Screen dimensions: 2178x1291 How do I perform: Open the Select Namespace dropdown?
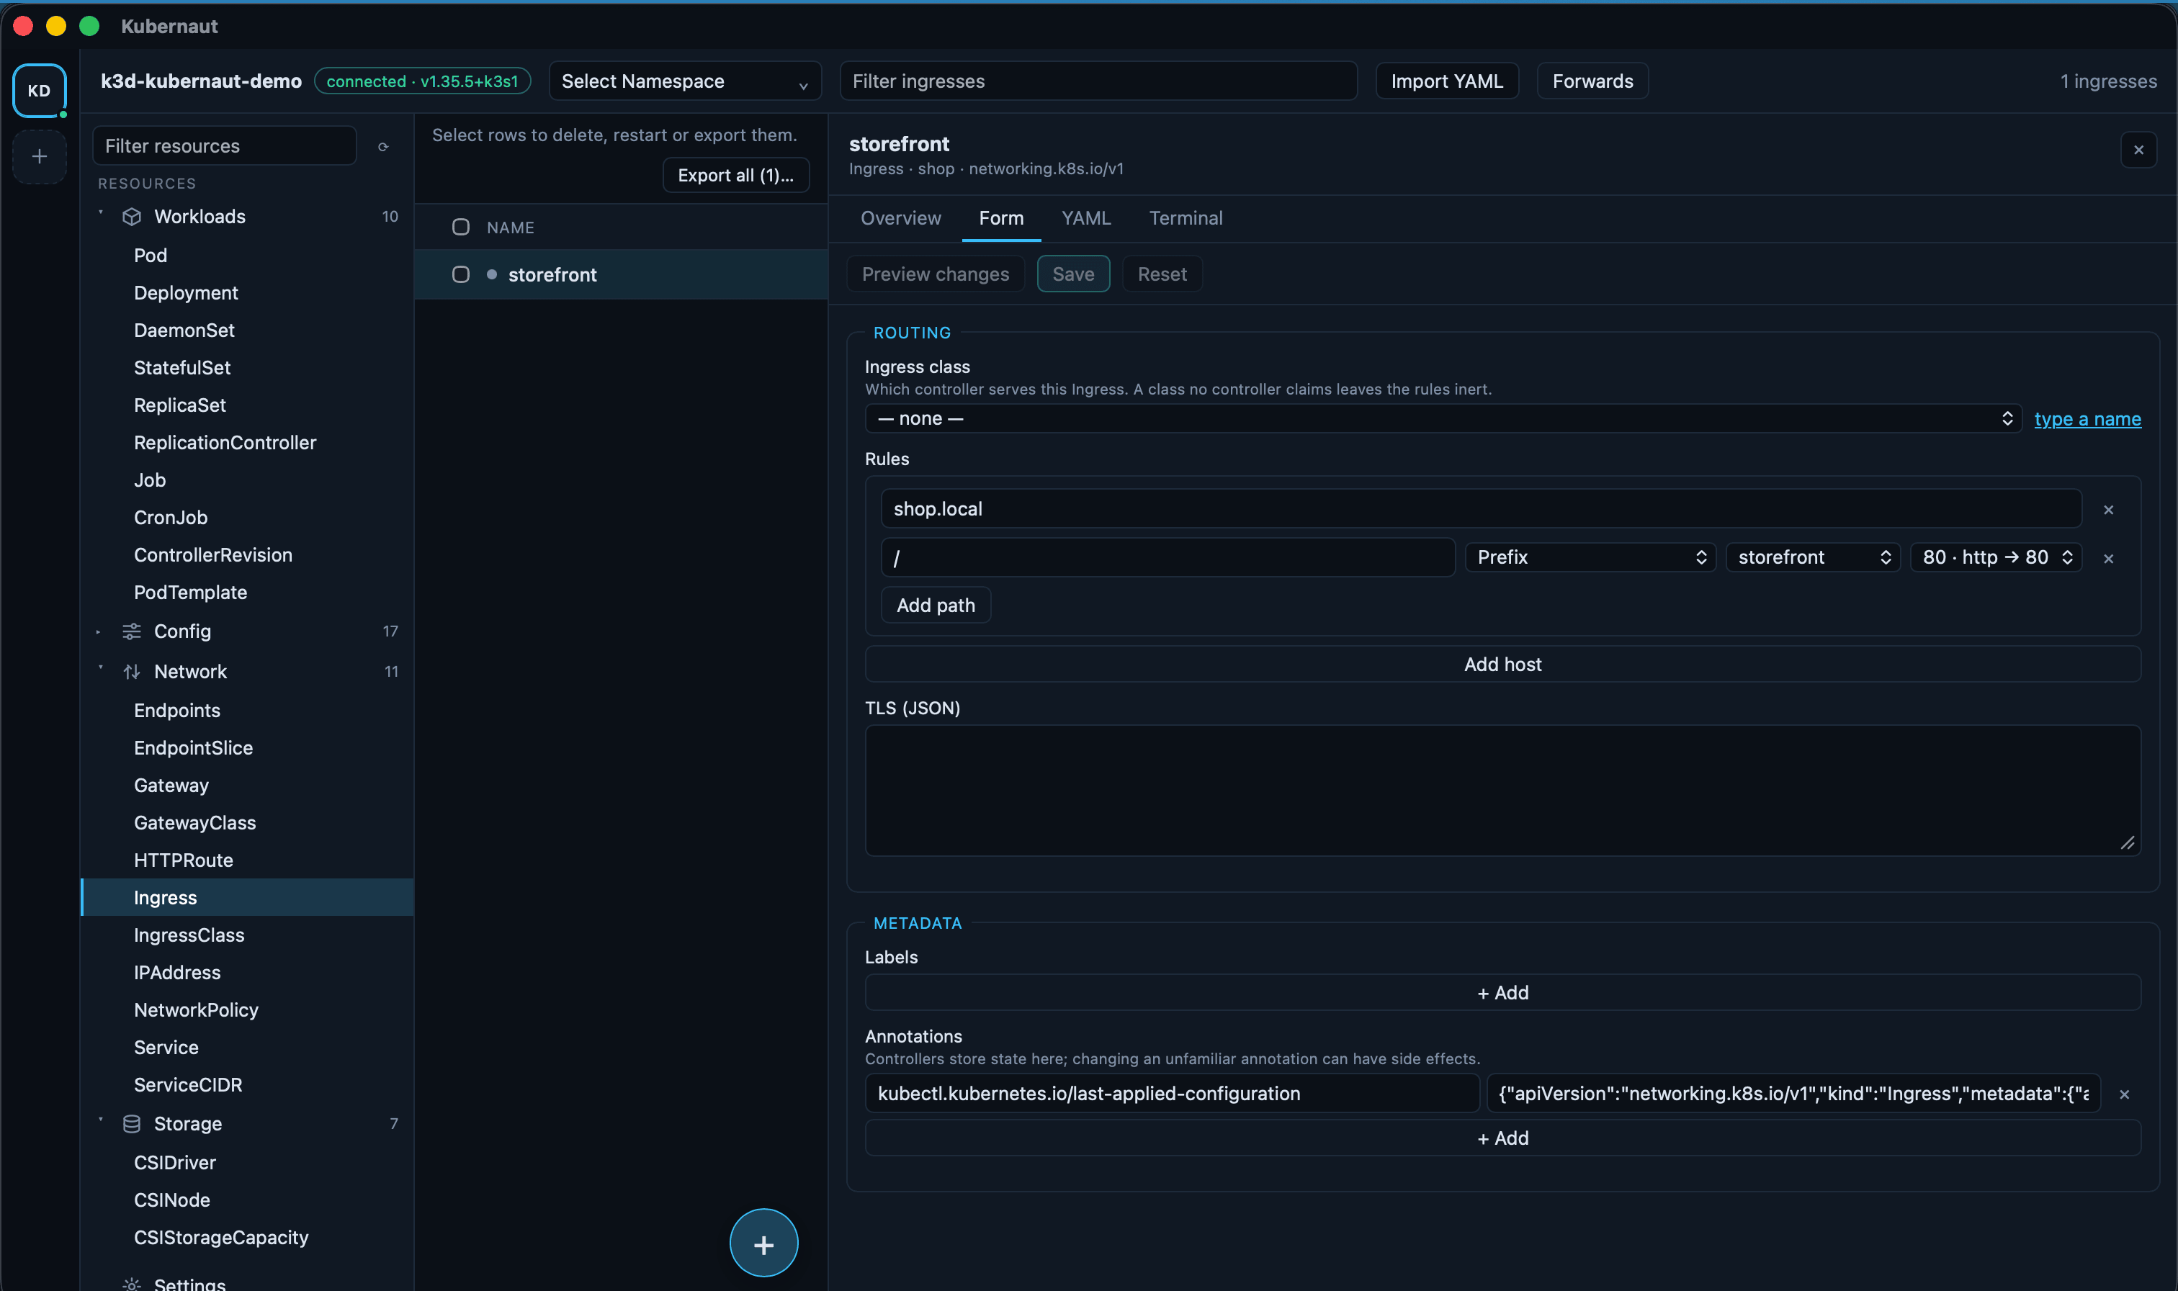pyautogui.click(x=685, y=81)
